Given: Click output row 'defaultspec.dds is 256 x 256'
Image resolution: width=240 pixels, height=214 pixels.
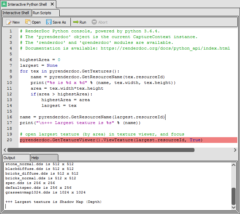Looking at the screenshot, I should [x=38, y=188].
